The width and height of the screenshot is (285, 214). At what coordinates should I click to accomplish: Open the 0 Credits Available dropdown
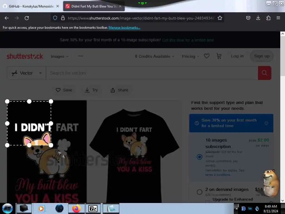coord(154,56)
